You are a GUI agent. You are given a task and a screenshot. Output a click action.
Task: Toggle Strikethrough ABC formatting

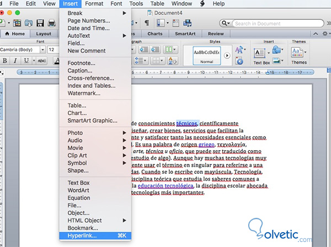[41, 61]
